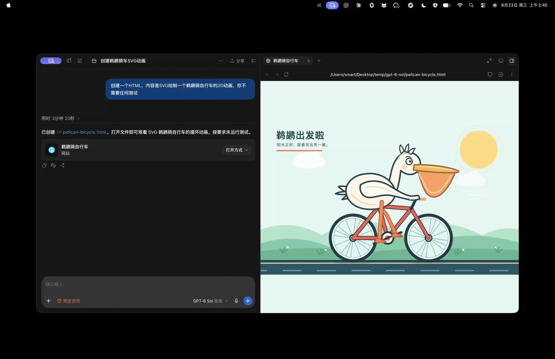Click the circled plus icon in browser toolbar

tap(501, 74)
